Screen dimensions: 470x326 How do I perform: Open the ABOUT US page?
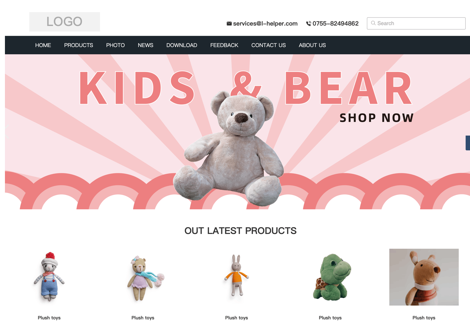click(312, 45)
